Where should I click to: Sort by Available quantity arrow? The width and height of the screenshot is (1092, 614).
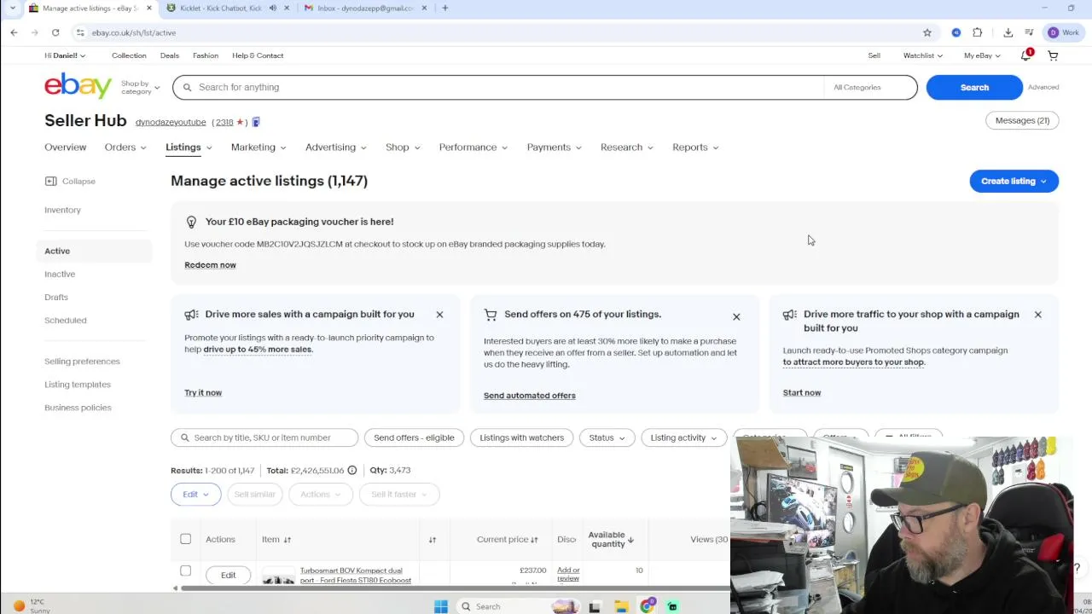coord(630,540)
